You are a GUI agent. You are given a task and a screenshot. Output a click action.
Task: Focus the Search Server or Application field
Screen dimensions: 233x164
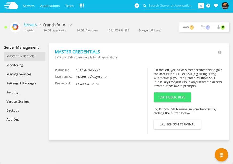coord(170,6)
